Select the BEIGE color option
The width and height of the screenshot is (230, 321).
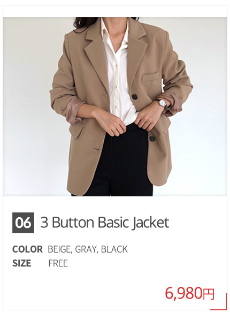click(x=59, y=249)
